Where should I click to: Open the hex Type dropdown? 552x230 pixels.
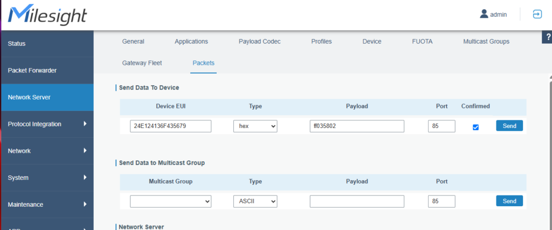point(255,126)
